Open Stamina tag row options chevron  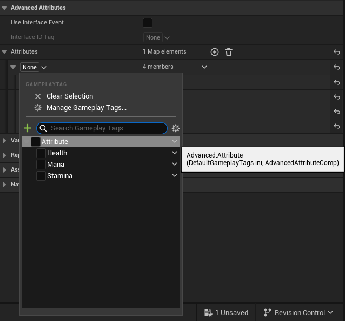(175, 175)
